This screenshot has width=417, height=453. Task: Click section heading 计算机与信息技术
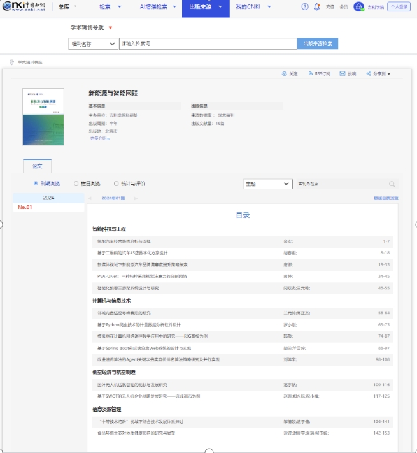(111, 301)
